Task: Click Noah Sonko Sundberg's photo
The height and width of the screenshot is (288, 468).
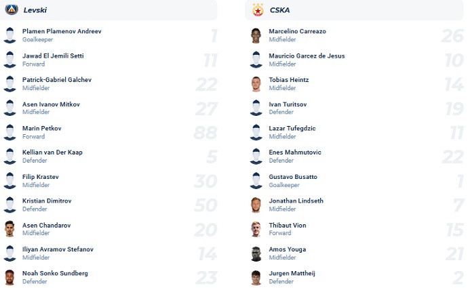Action: (9, 277)
